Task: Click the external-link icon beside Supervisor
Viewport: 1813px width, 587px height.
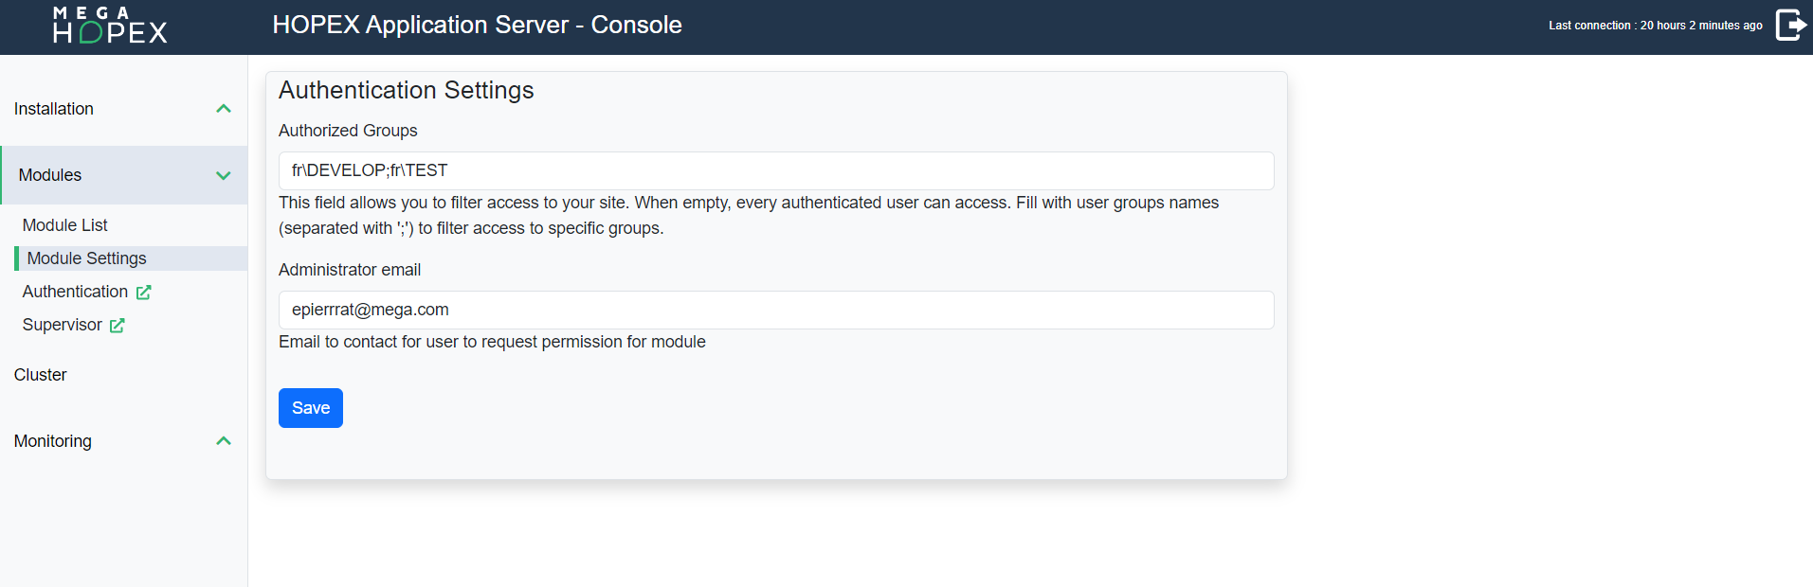Action: pos(118,326)
